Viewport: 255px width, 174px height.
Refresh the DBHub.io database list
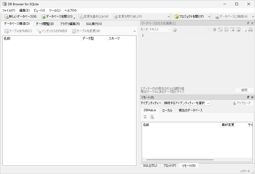pos(145,117)
